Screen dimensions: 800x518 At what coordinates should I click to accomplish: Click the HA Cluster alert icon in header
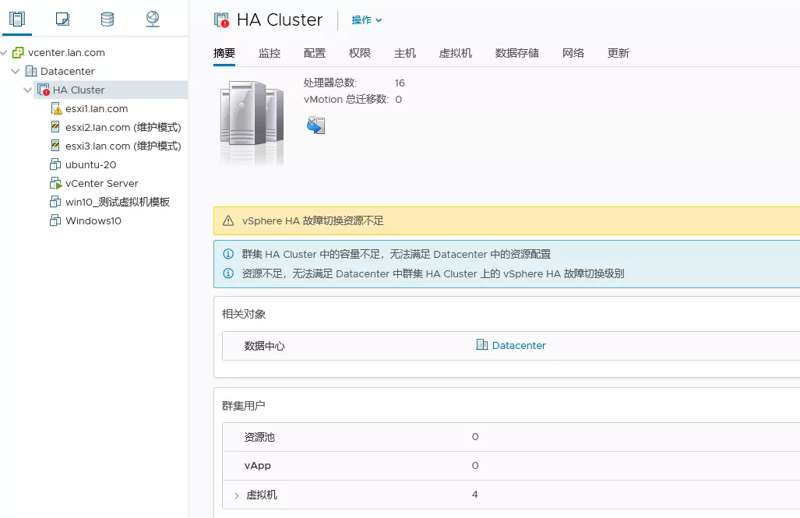tap(221, 20)
